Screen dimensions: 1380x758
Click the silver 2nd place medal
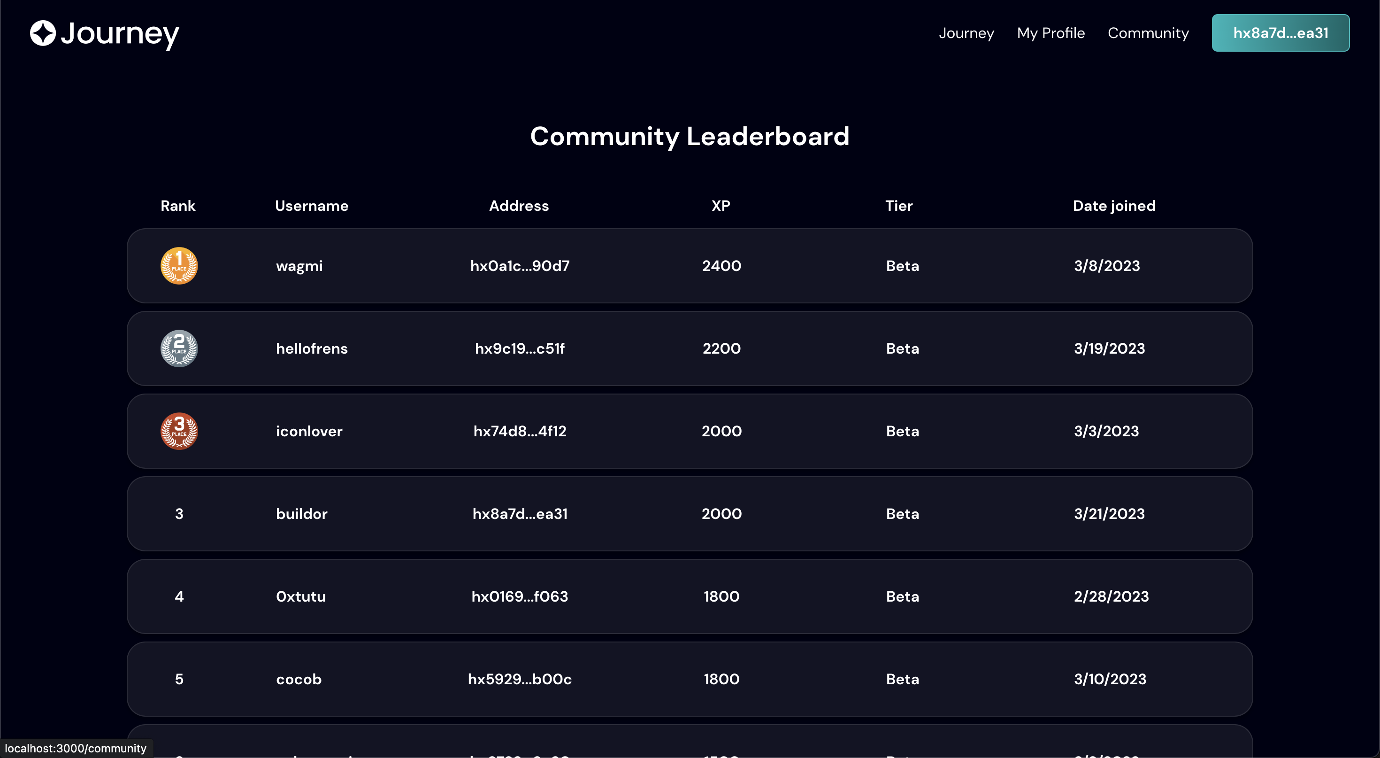[179, 348]
